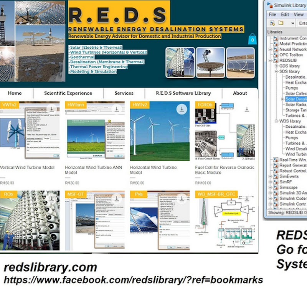Open Horizontal Wind Turbine ANN Model link
The height and width of the screenshot is (307, 307).
[x=93, y=170]
